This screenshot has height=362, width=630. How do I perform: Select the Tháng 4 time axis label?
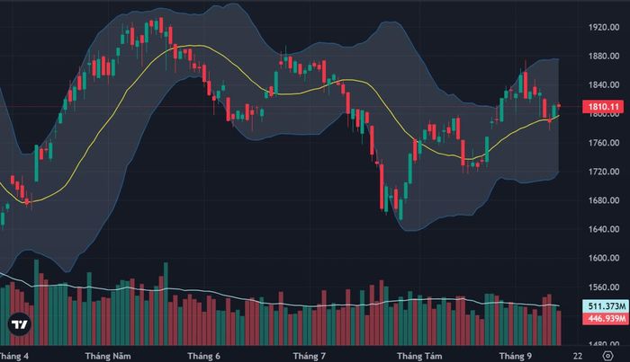pyautogui.click(x=13, y=356)
